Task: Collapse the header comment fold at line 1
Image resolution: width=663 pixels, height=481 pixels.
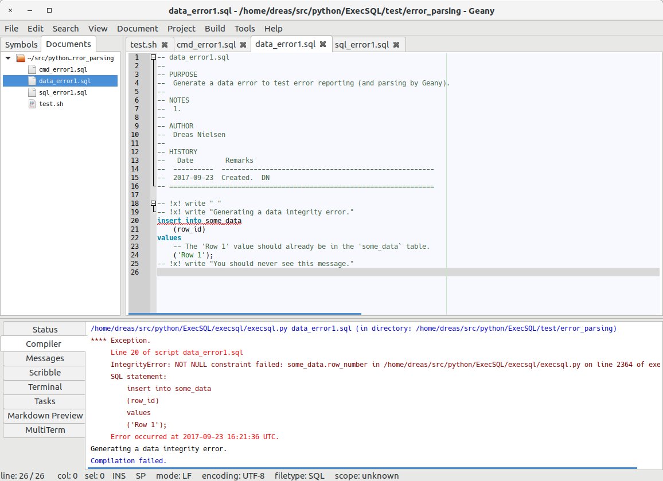Action: coord(154,57)
